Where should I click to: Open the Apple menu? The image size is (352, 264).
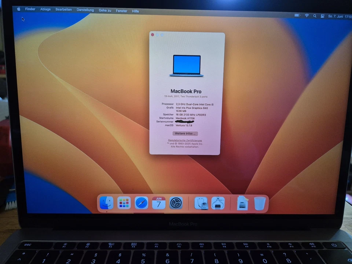[19, 9]
